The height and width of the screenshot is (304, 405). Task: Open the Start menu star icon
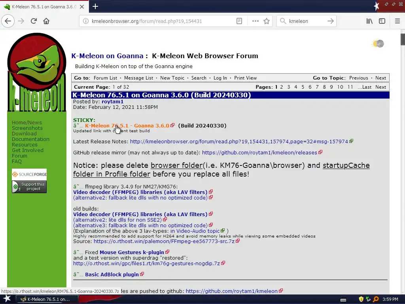(x=6, y=299)
